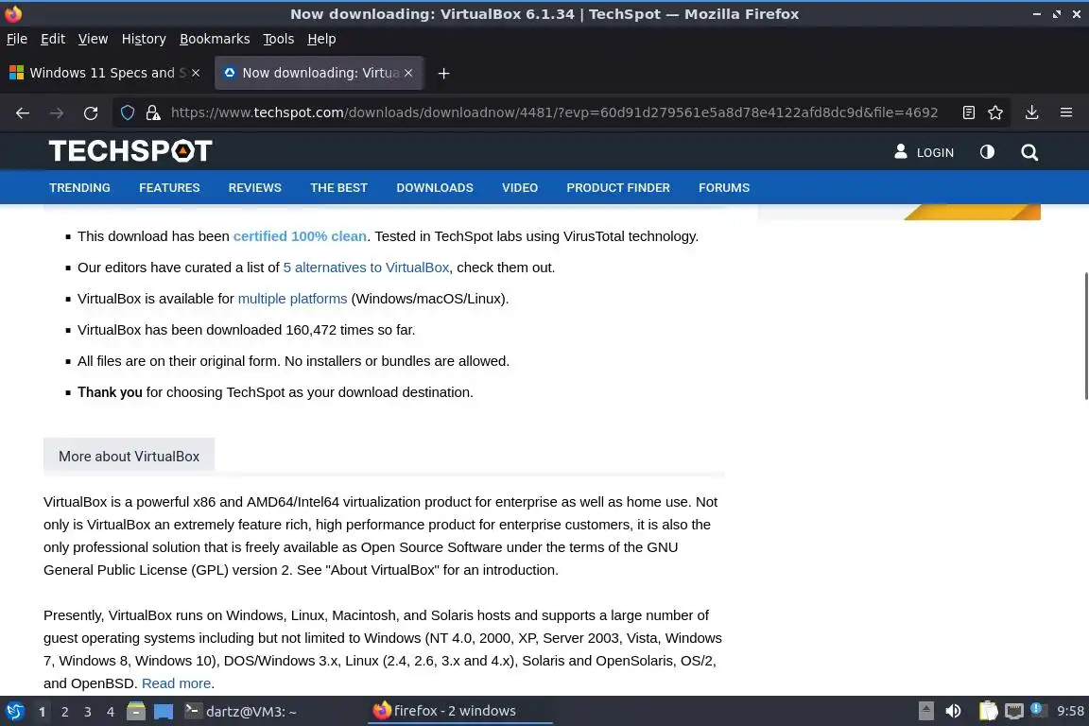This screenshot has height=726, width=1089.
Task: Open DOWNLOADS section
Action: pyautogui.click(x=435, y=187)
